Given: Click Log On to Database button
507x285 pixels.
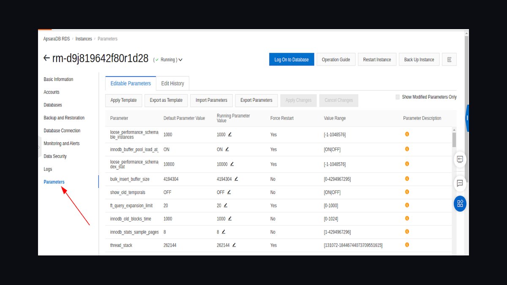Looking at the screenshot, I should point(292,60).
